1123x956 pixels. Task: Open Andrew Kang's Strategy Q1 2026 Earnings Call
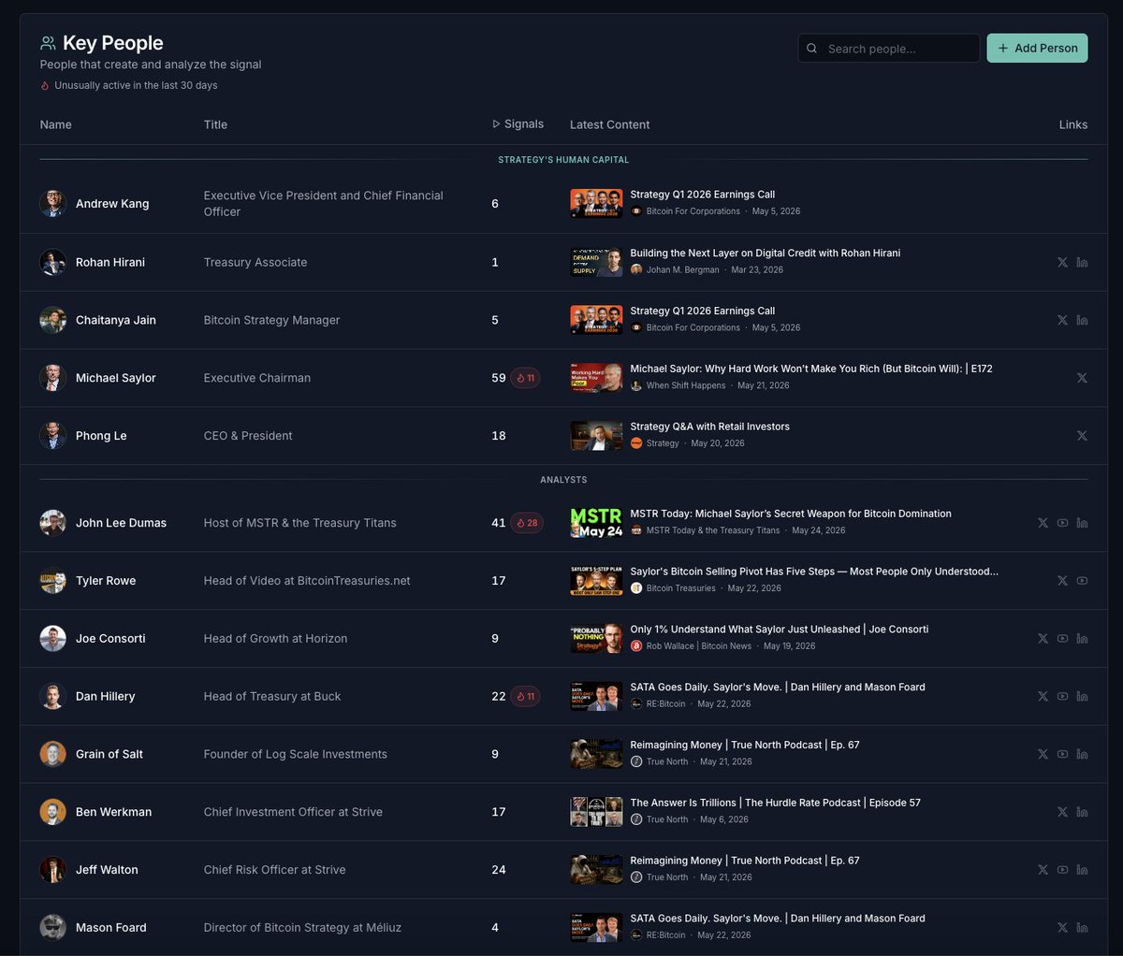(702, 195)
